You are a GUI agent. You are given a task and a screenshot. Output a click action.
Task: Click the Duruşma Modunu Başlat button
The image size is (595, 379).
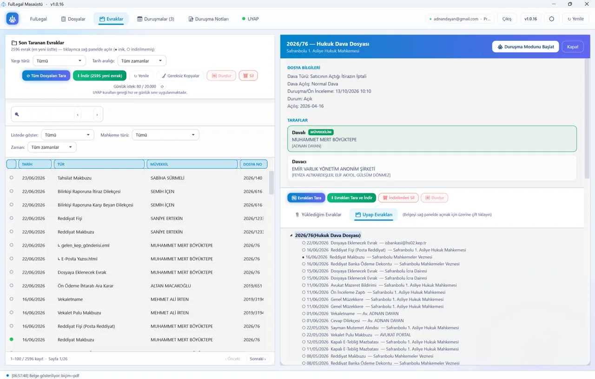click(x=525, y=47)
